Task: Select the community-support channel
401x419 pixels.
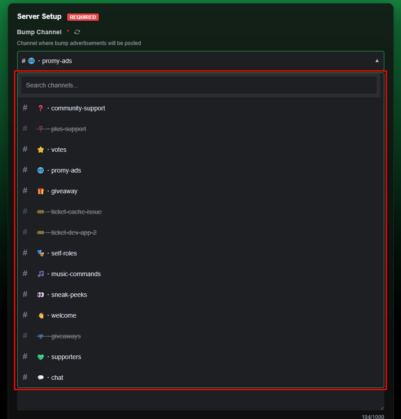Action: (77, 108)
